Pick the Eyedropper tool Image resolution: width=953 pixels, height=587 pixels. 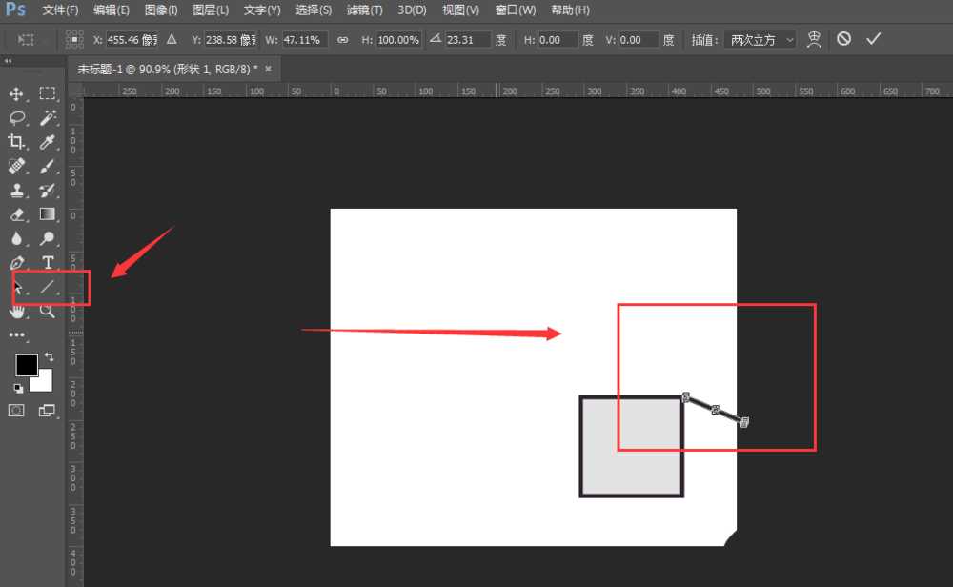click(x=45, y=141)
